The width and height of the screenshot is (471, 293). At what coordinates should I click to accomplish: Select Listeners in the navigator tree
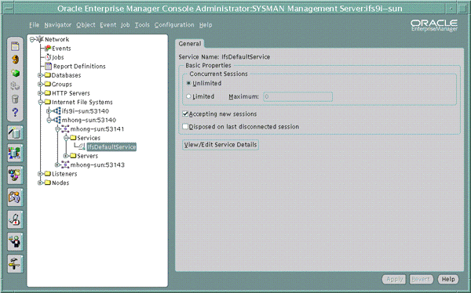click(x=64, y=174)
